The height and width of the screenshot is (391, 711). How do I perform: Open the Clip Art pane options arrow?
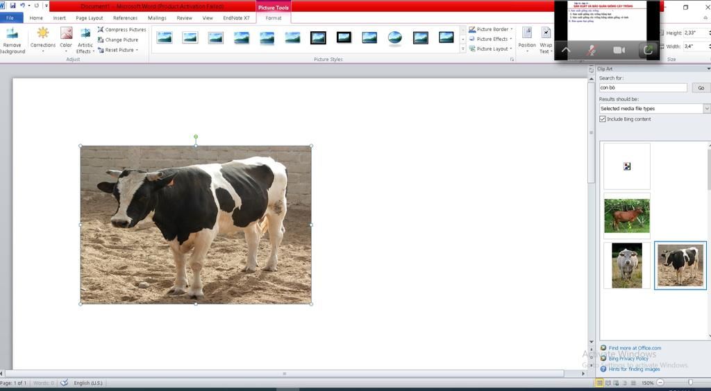(708, 69)
